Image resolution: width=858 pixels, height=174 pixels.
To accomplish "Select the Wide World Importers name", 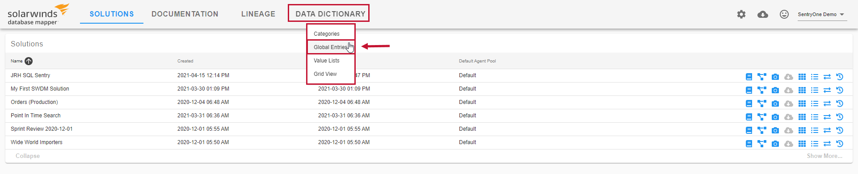I will [x=37, y=142].
